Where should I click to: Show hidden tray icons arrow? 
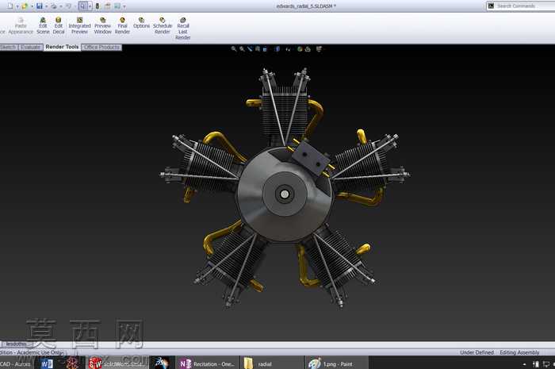pos(524,364)
